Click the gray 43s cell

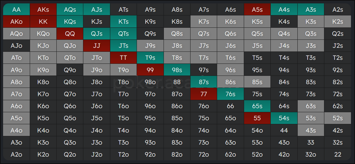tap(311, 130)
